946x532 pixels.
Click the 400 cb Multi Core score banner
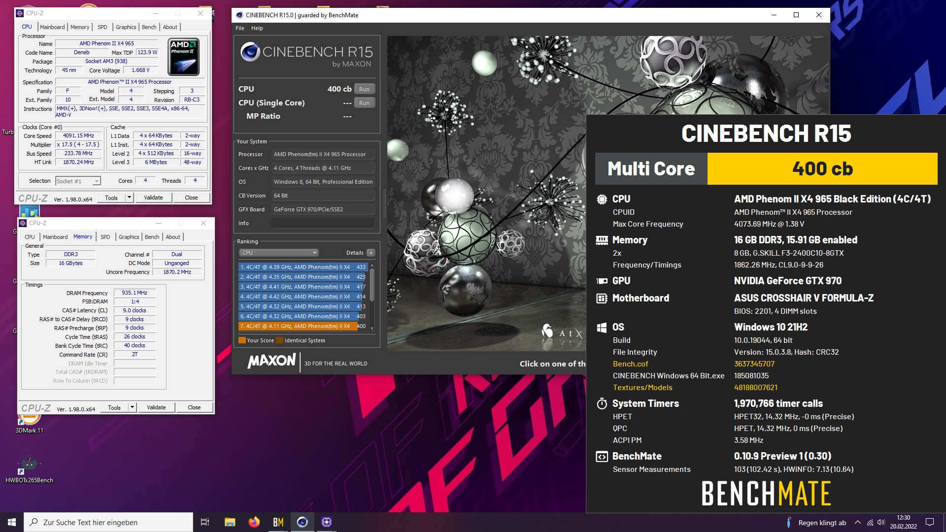tap(822, 169)
